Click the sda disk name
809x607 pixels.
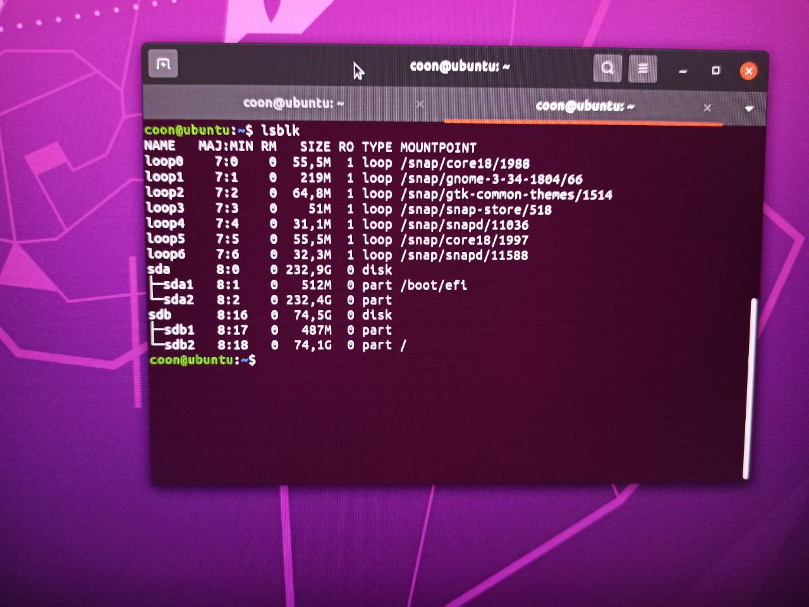point(159,269)
